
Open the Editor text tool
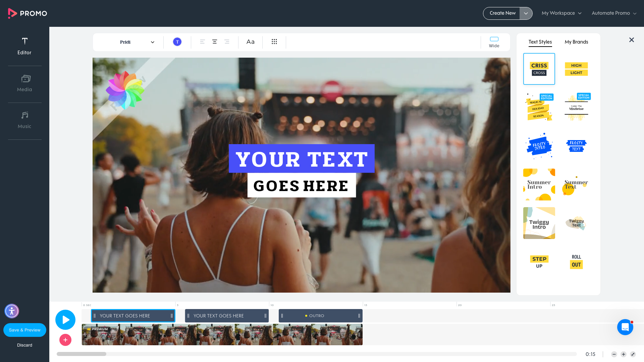tap(24, 46)
